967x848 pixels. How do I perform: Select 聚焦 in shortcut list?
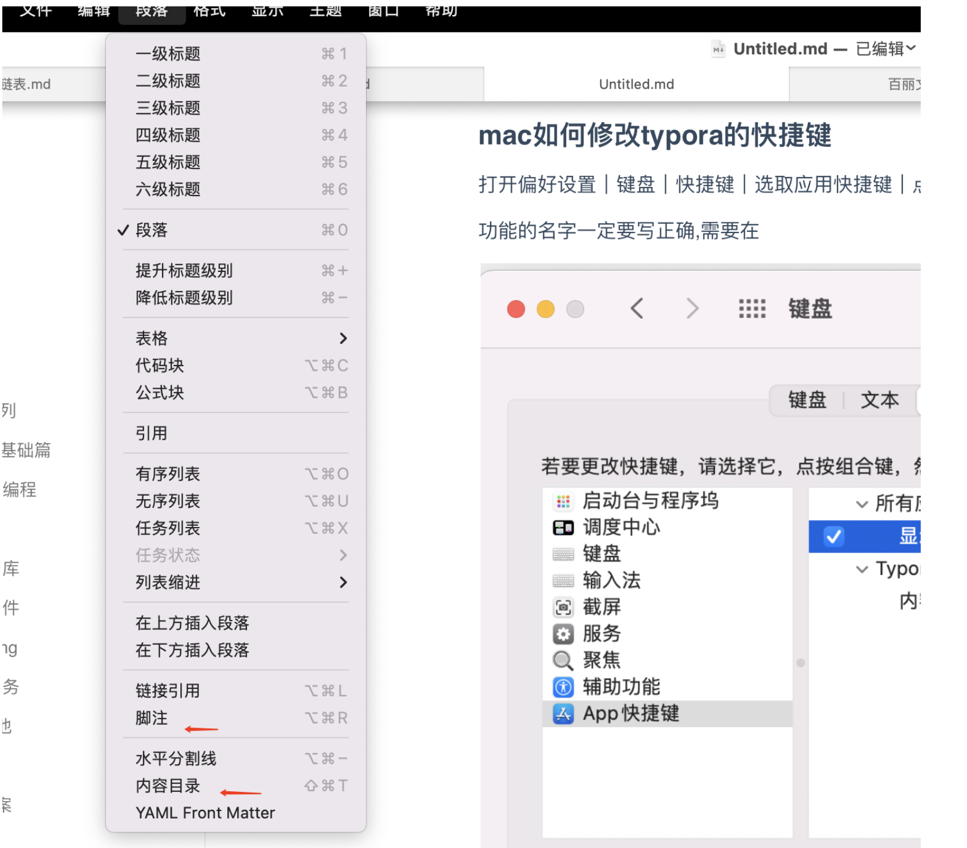[667, 660]
